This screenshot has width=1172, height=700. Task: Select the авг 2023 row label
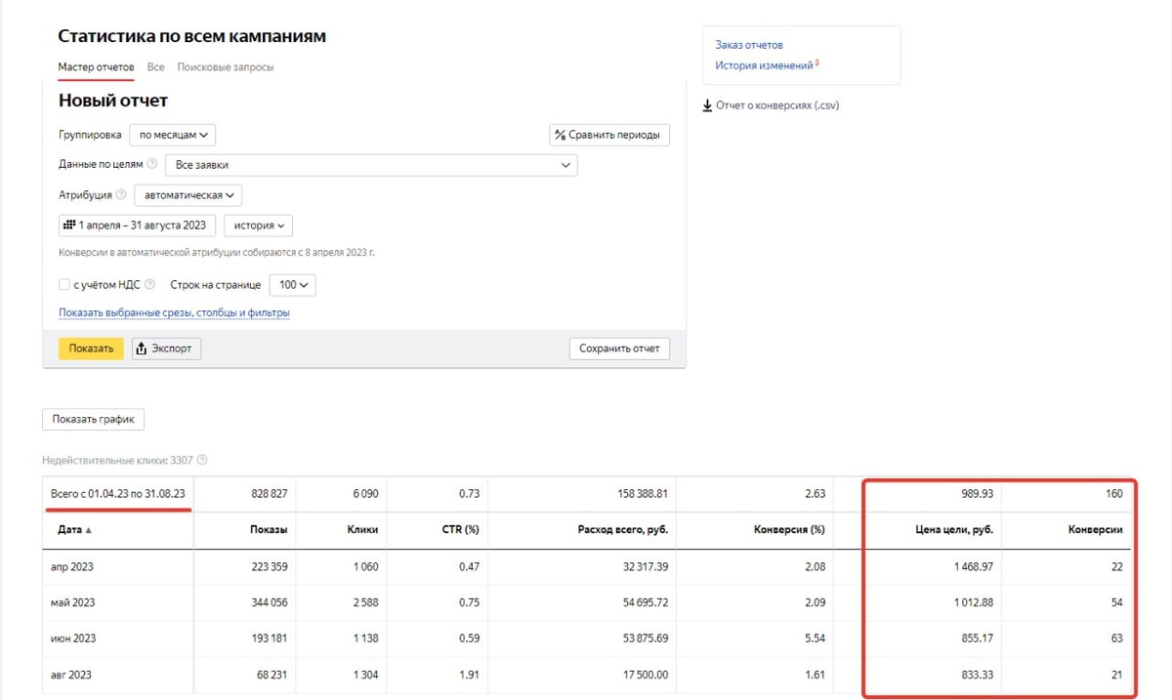point(72,675)
